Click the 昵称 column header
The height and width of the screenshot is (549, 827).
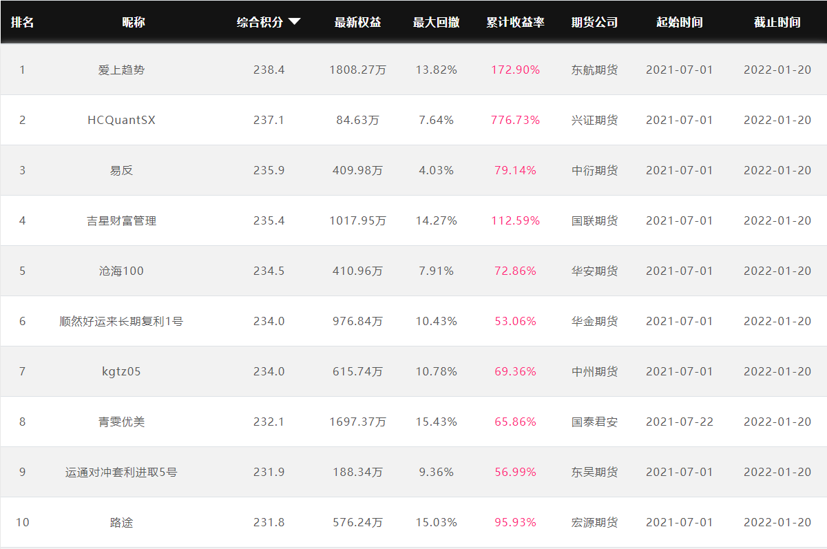[x=134, y=22]
